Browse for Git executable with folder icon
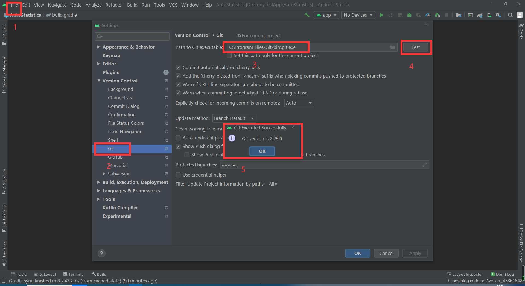 coord(393,47)
